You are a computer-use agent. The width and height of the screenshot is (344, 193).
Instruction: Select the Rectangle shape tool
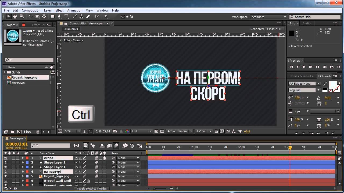pyautogui.click(x=53, y=17)
